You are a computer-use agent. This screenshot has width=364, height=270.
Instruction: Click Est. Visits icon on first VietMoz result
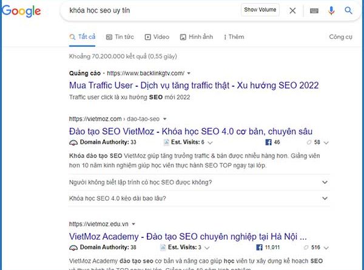click(x=166, y=143)
